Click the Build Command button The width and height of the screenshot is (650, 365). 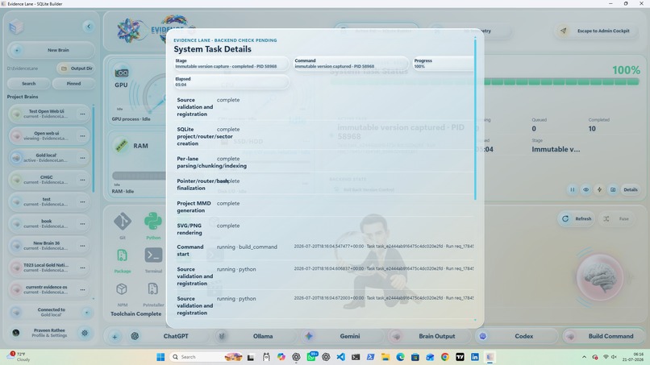coord(603,337)
